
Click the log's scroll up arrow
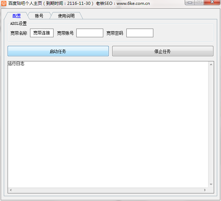[211, 64]
